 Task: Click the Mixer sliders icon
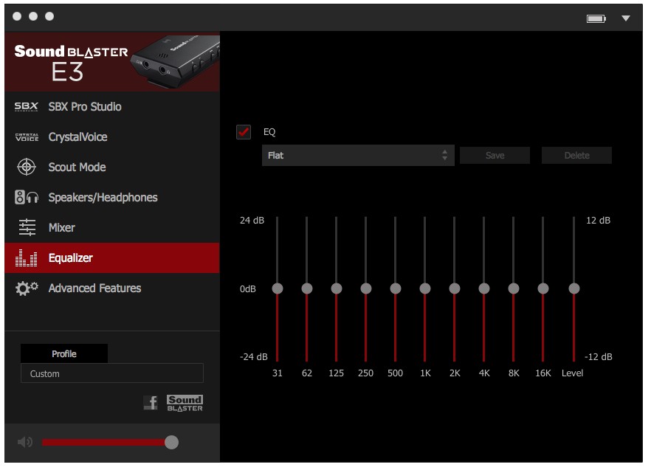pyautogui.click(x=26, y=228)
